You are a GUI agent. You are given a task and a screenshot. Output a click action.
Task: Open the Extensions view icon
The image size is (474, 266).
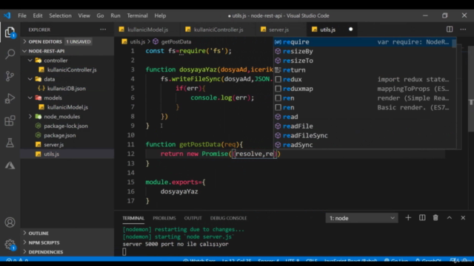[10, 120]
